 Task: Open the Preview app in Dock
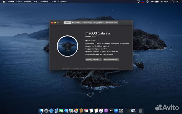point(56,110)
